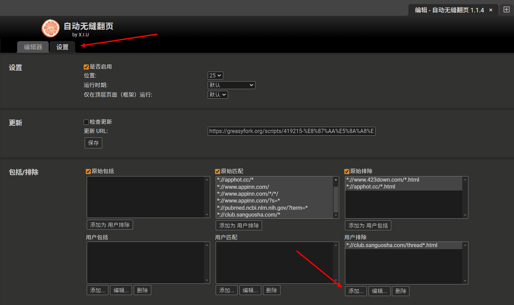Select the 设置 tab
This screenshot has height=305, width=514.
click(62, 47)
